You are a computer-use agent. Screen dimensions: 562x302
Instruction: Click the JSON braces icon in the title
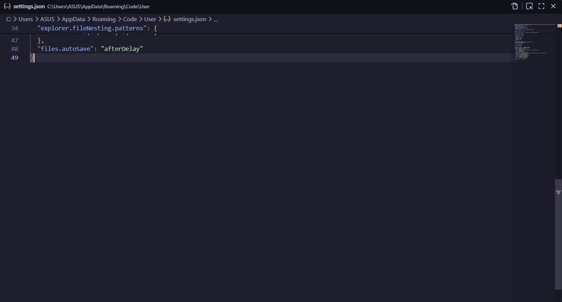pyautogui.click(x=7, y=6)
